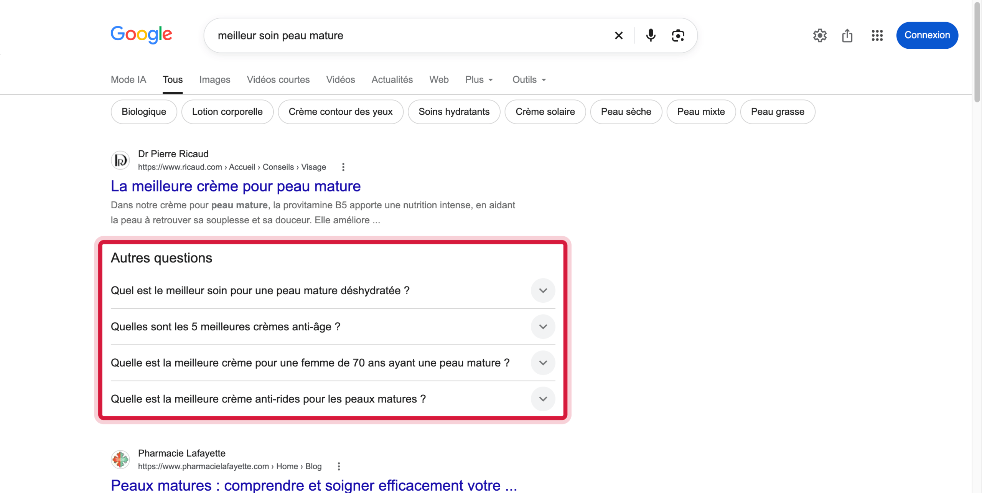Apply the Crème solaire filter chip
982x493 pixels.
click(545, 112)
